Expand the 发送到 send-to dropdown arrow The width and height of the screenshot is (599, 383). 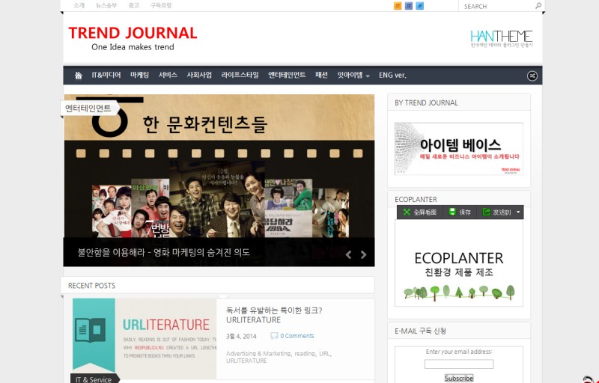pos(519,212)
